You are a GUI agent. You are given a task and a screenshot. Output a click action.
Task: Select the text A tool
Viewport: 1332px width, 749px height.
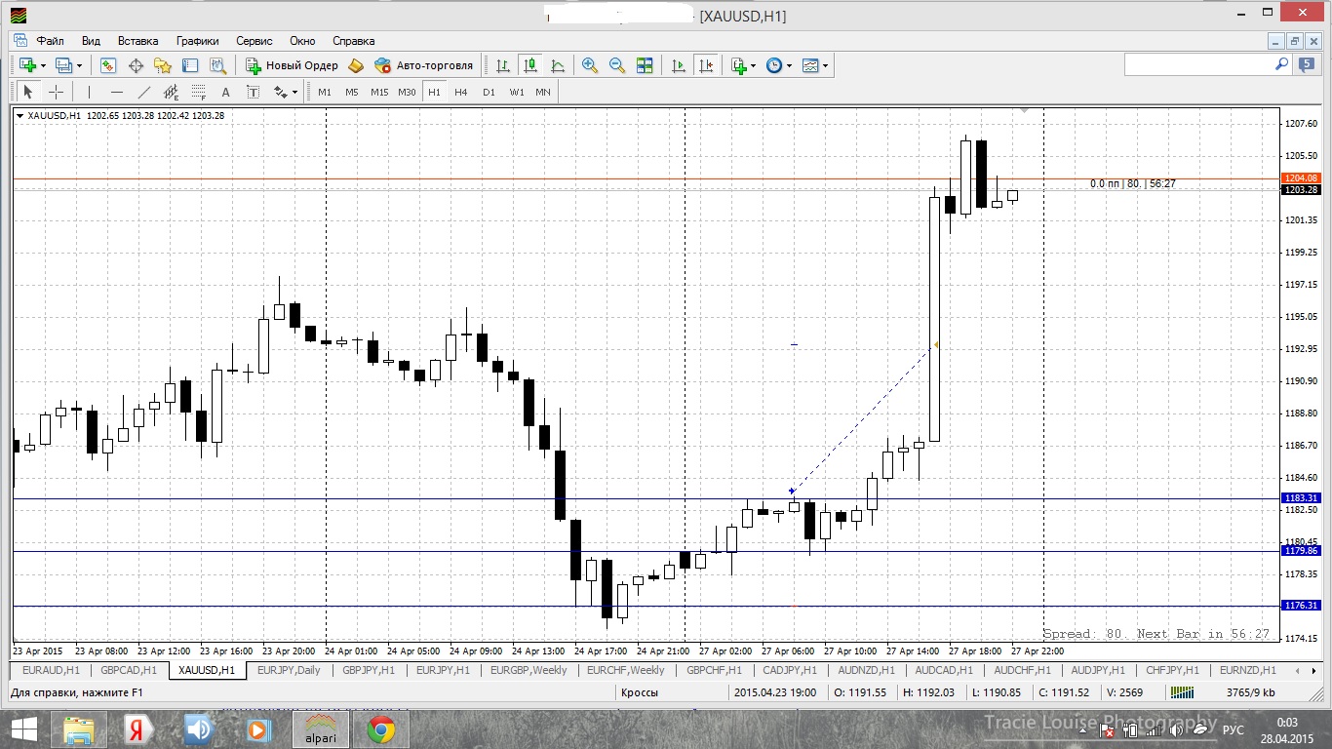point(226,92)
